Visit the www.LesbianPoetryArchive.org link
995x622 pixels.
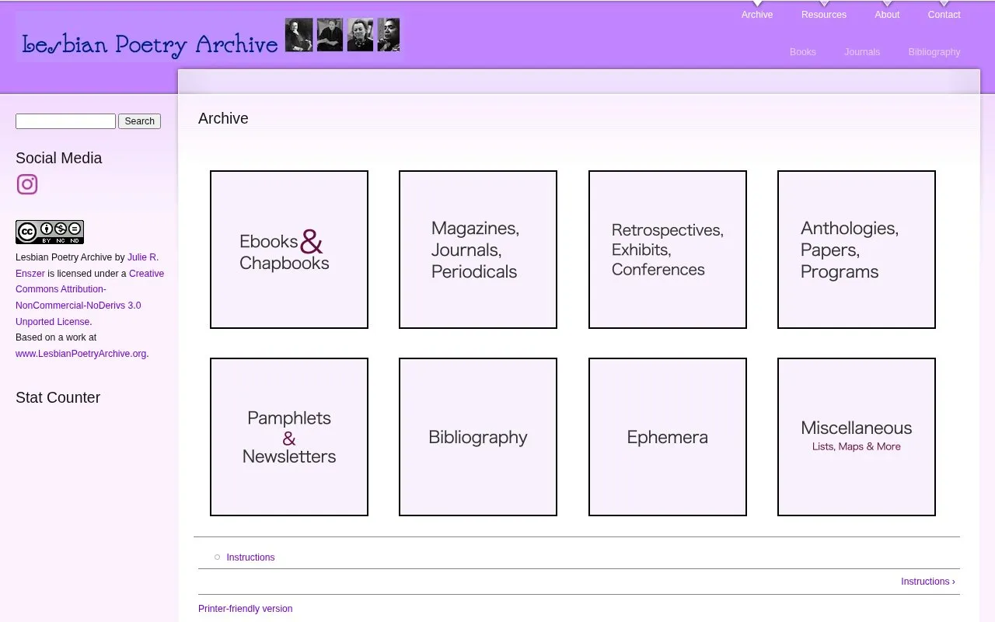(x=81, y=354)
